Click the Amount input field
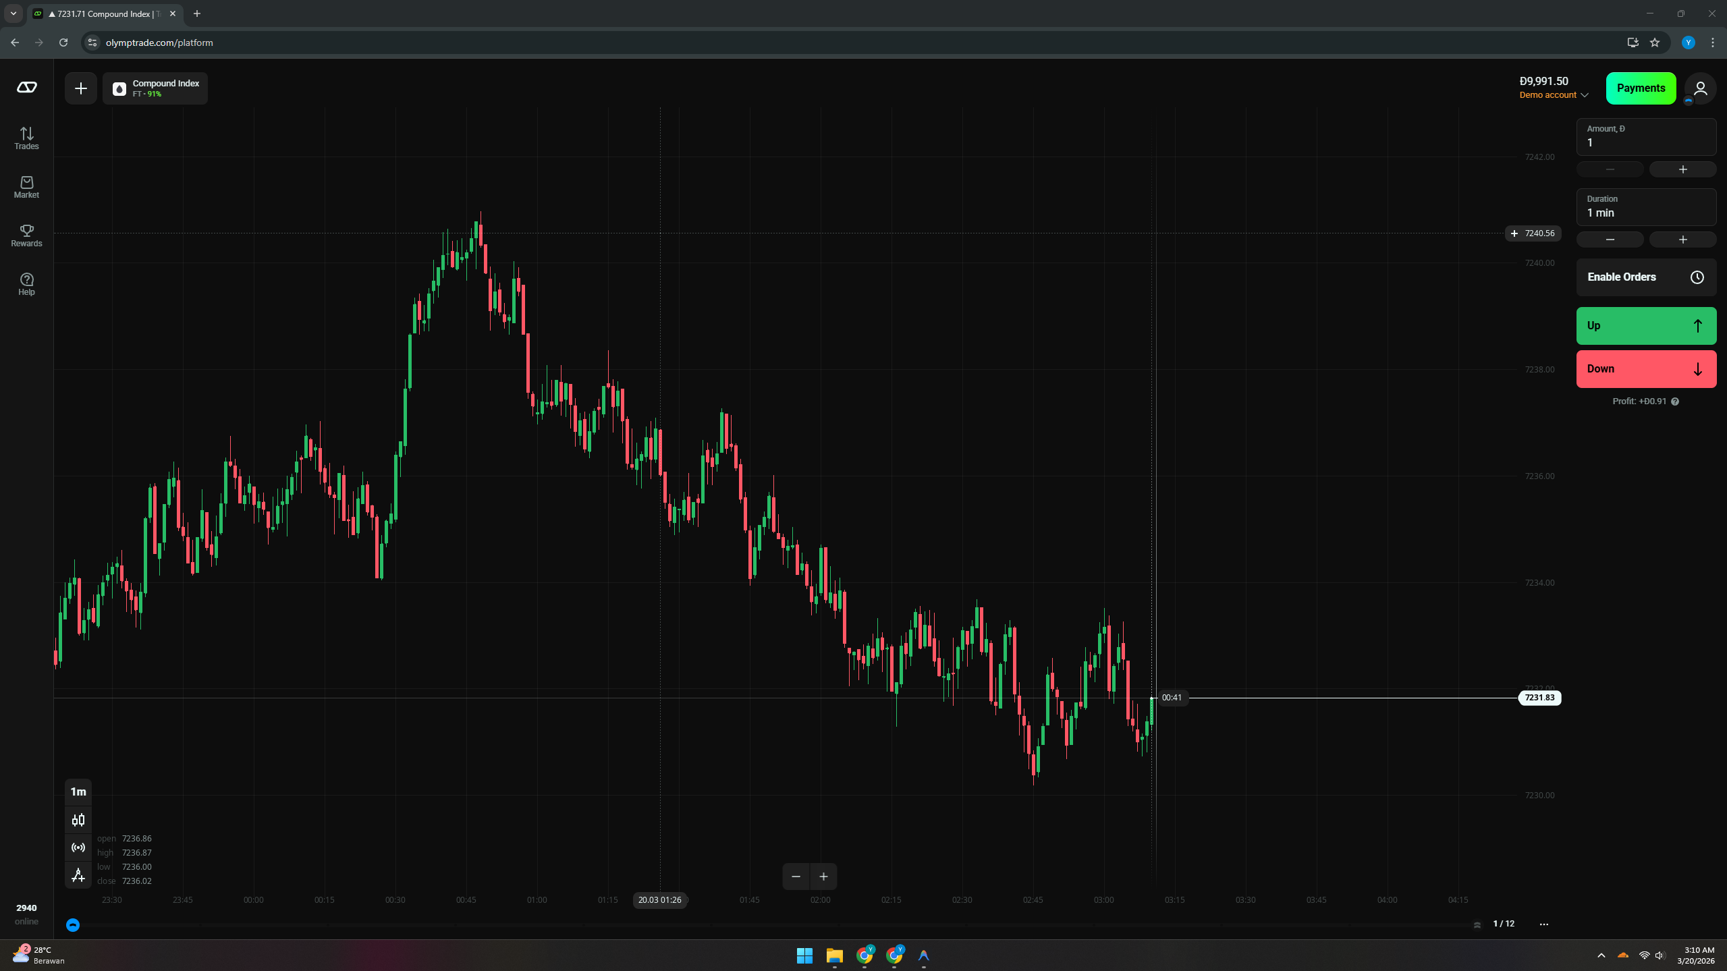 [1645, 137]
